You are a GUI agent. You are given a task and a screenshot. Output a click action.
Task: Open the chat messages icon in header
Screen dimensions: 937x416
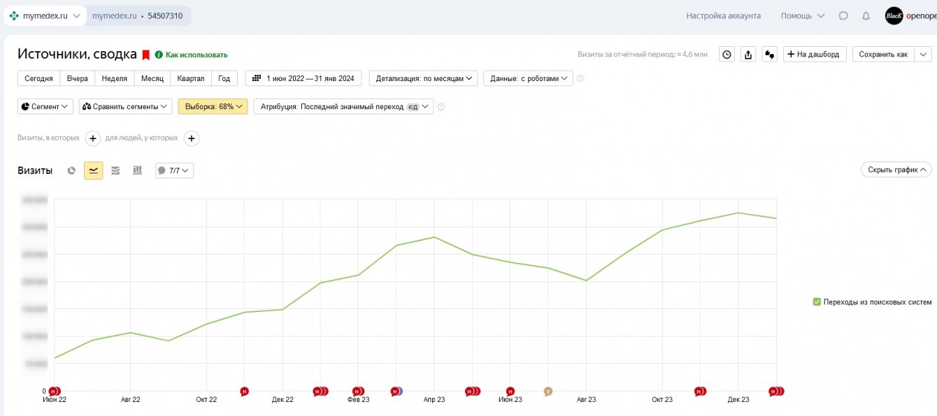(843, 15)
